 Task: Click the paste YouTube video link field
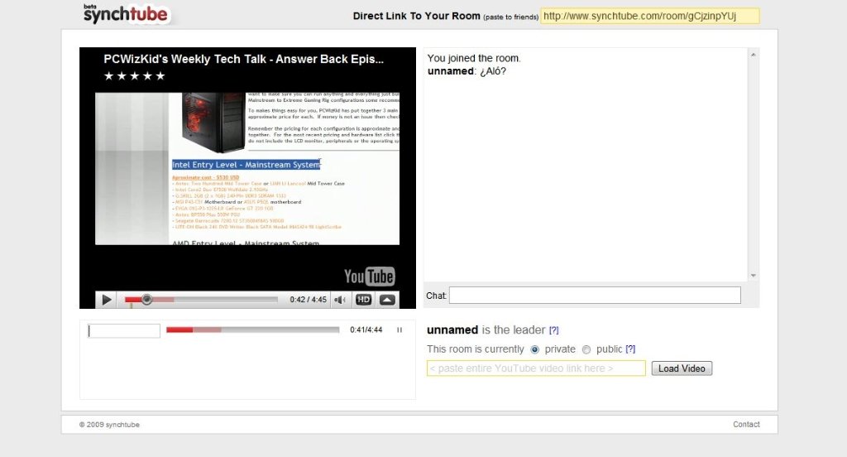536,368
